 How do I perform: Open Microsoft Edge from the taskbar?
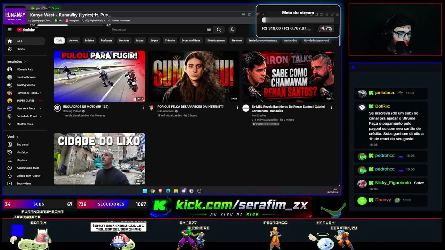[168, 191]
